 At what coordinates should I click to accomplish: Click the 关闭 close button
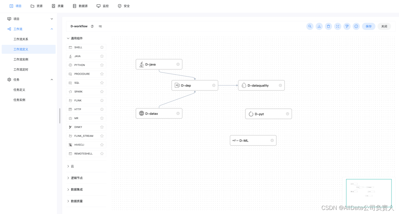[x=384, y=26]
